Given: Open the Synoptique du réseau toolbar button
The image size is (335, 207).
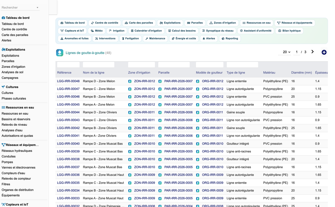Looking at the screenshot, I should 218,31.
